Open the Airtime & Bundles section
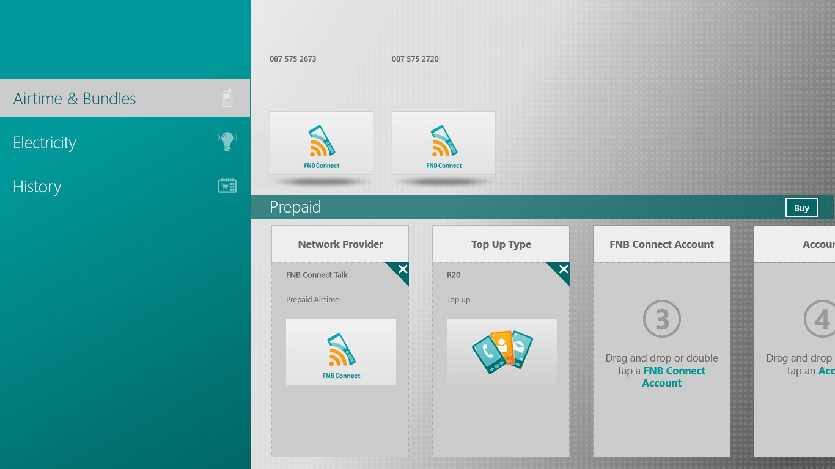This screenshot has width=835, height=469. pyautogui.click(x=125, y=98)
